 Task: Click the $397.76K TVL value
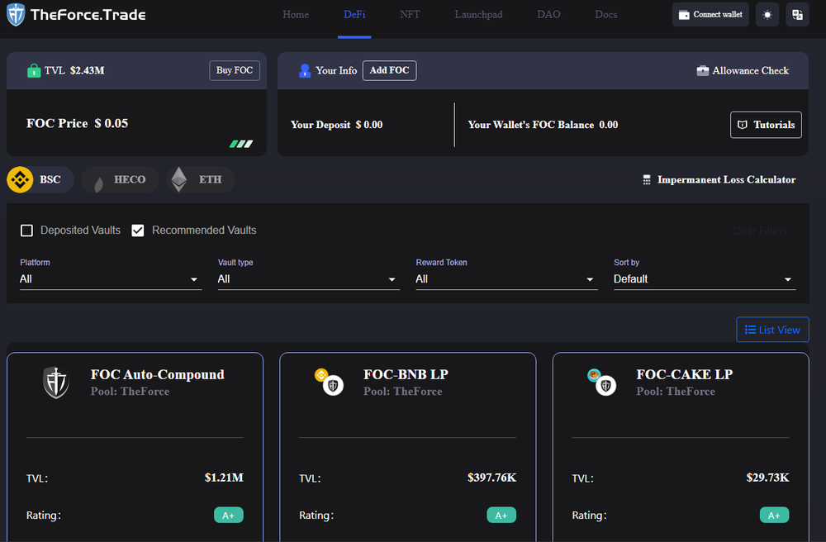pyautogui.click(x=492, y=478)
